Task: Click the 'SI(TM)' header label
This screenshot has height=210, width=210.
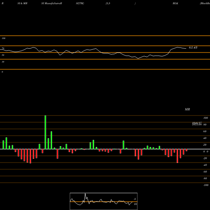Action: (80, 3)
